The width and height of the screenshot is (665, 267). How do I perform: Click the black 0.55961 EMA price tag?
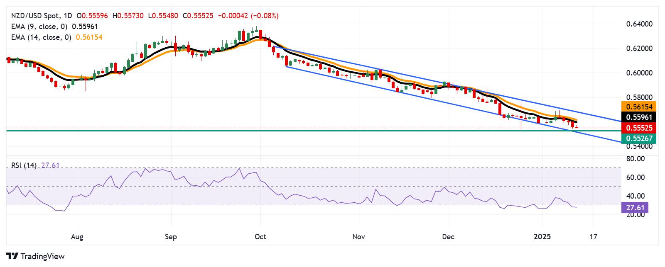coord(638,117)
